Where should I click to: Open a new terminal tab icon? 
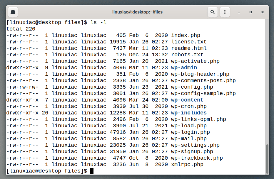click(x=13, y=12)
